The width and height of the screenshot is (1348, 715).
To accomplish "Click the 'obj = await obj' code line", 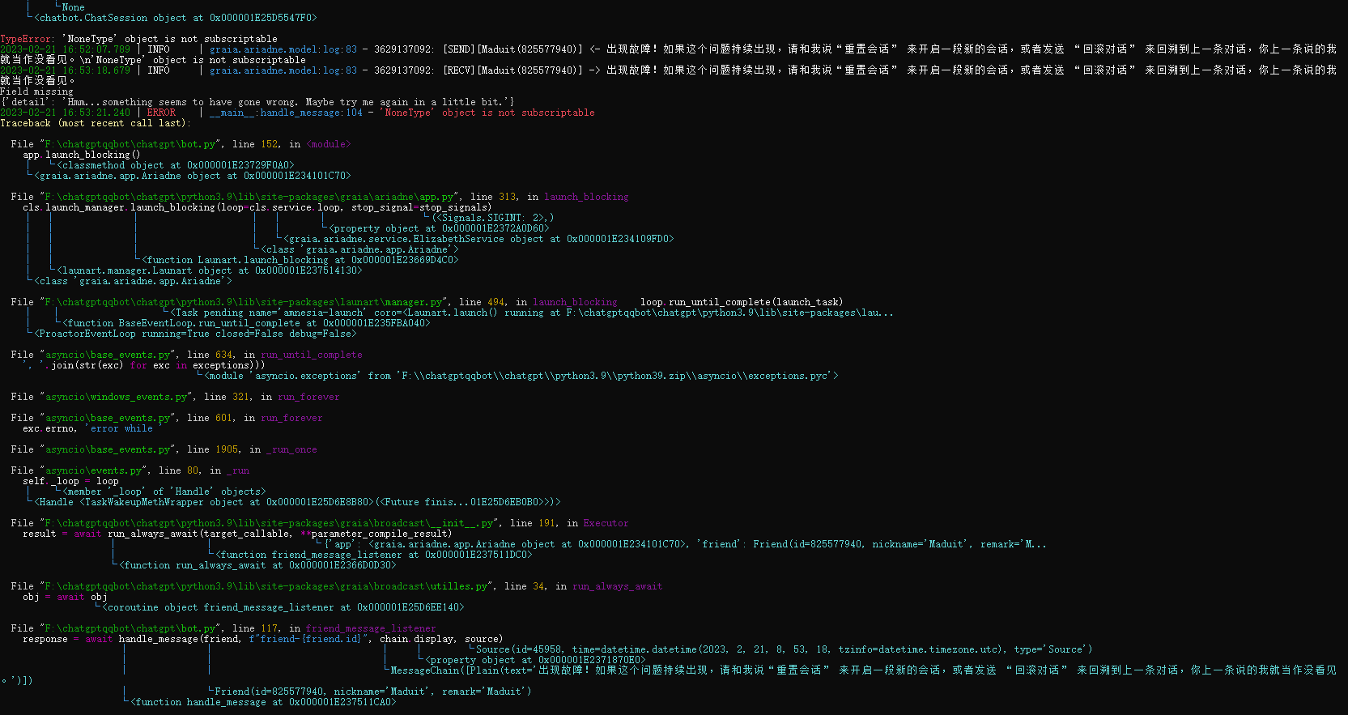I will [65, 597].
